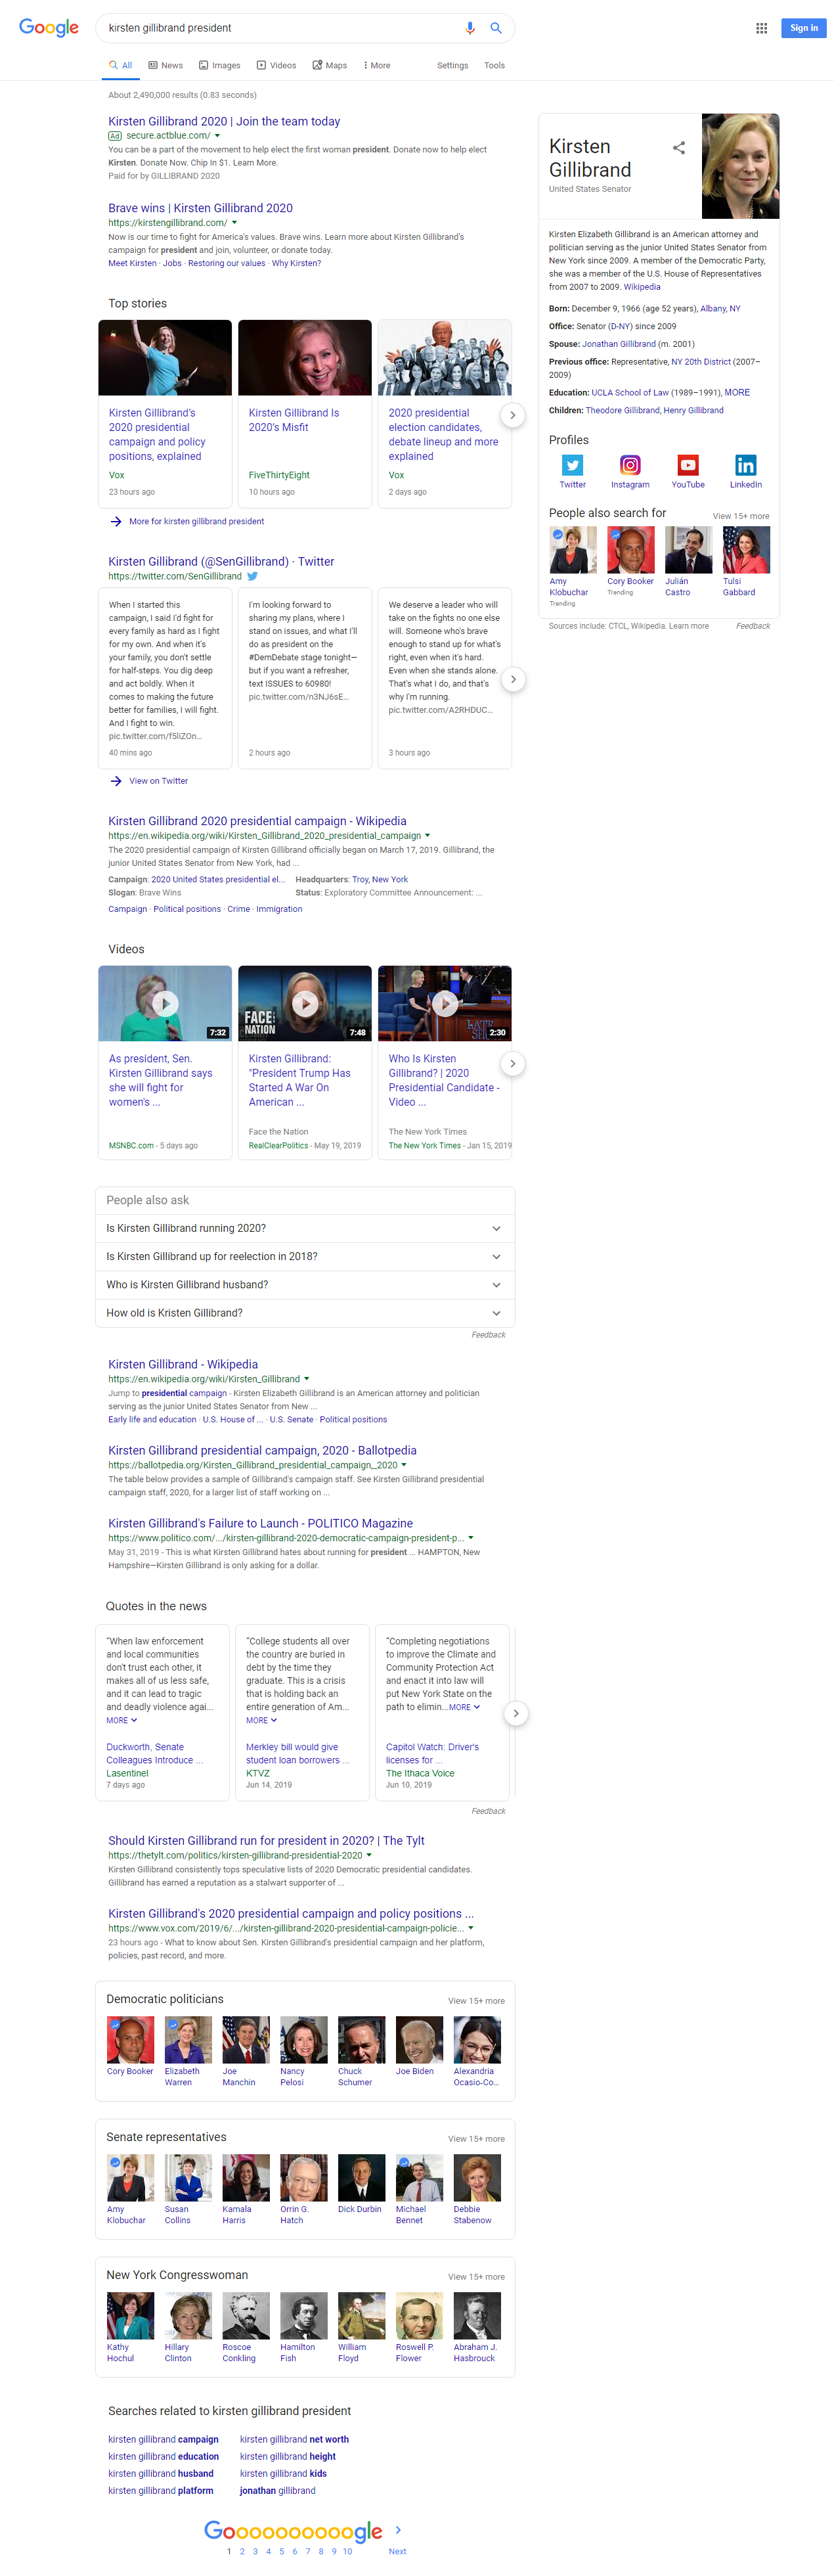The height and width of the screenshot is (2576, 834).
Task: Expand 'Is Kirsten Gillibrand running 2020?'
Action: pos(305,1228)
